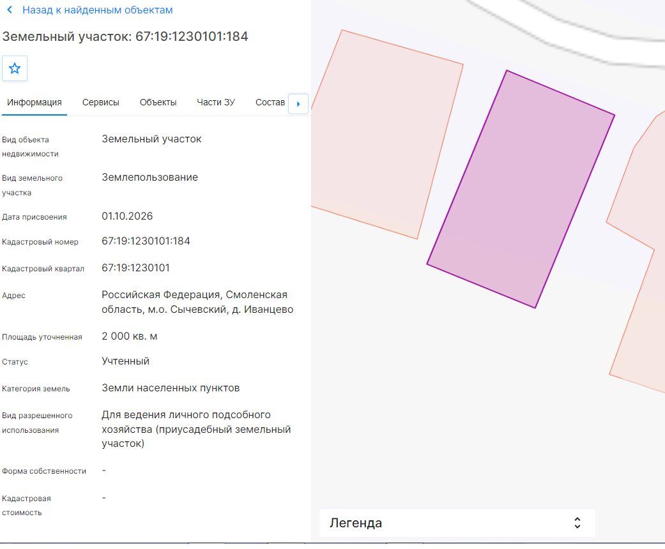Click the Земельный участок object type value

[x=151, y=139]
